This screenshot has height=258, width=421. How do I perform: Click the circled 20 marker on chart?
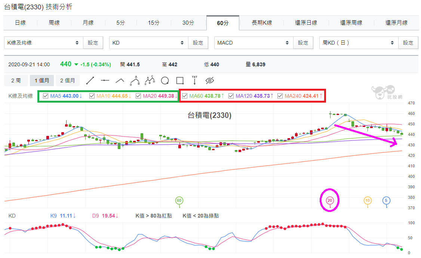330,200
